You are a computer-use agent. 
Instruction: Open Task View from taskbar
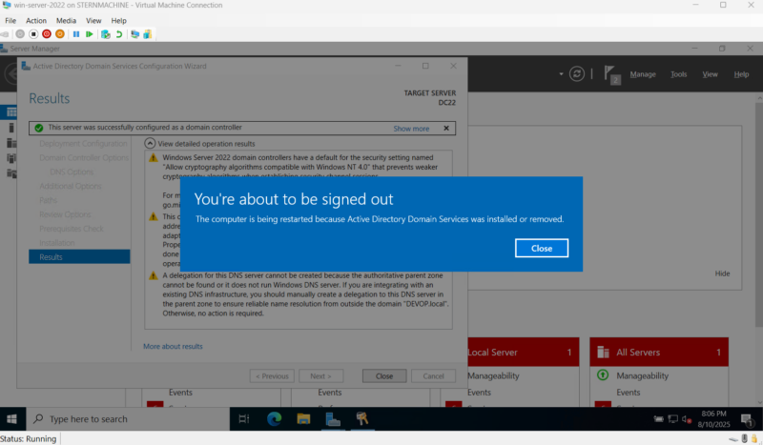click(244, 418)
